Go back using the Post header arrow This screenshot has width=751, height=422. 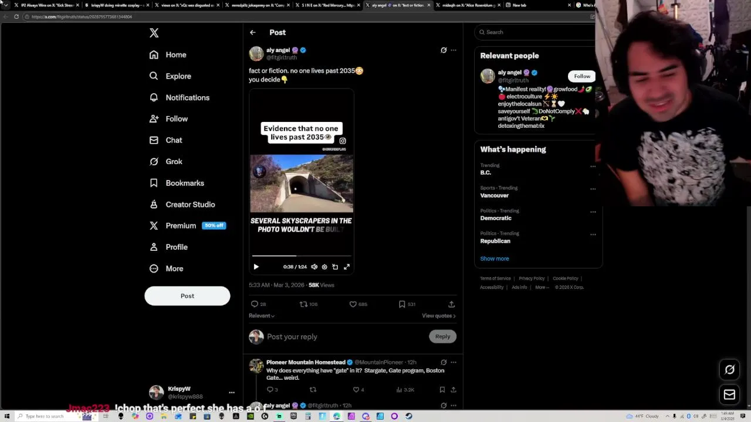pyautogui.click(x=252, y=32)
